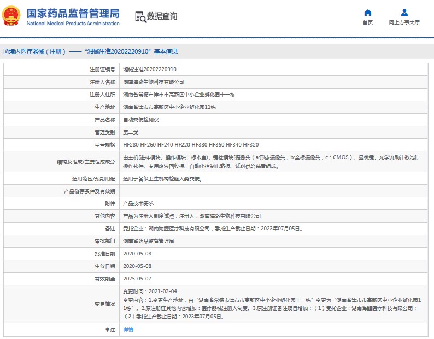Click the document icon before 境内医疗器械
The image size is (434, 339).
click(6, 51)
